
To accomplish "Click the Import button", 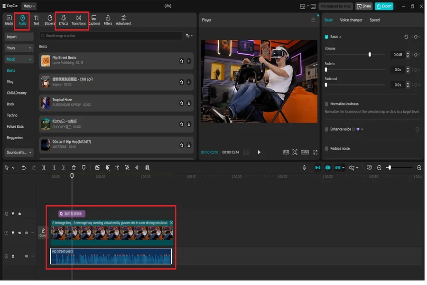I will tap(19, 37).
